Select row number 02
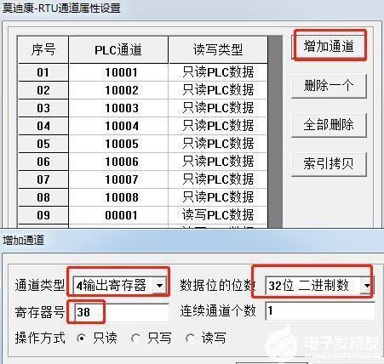This screenshot has height=364, width=384. tap(43, 90)
